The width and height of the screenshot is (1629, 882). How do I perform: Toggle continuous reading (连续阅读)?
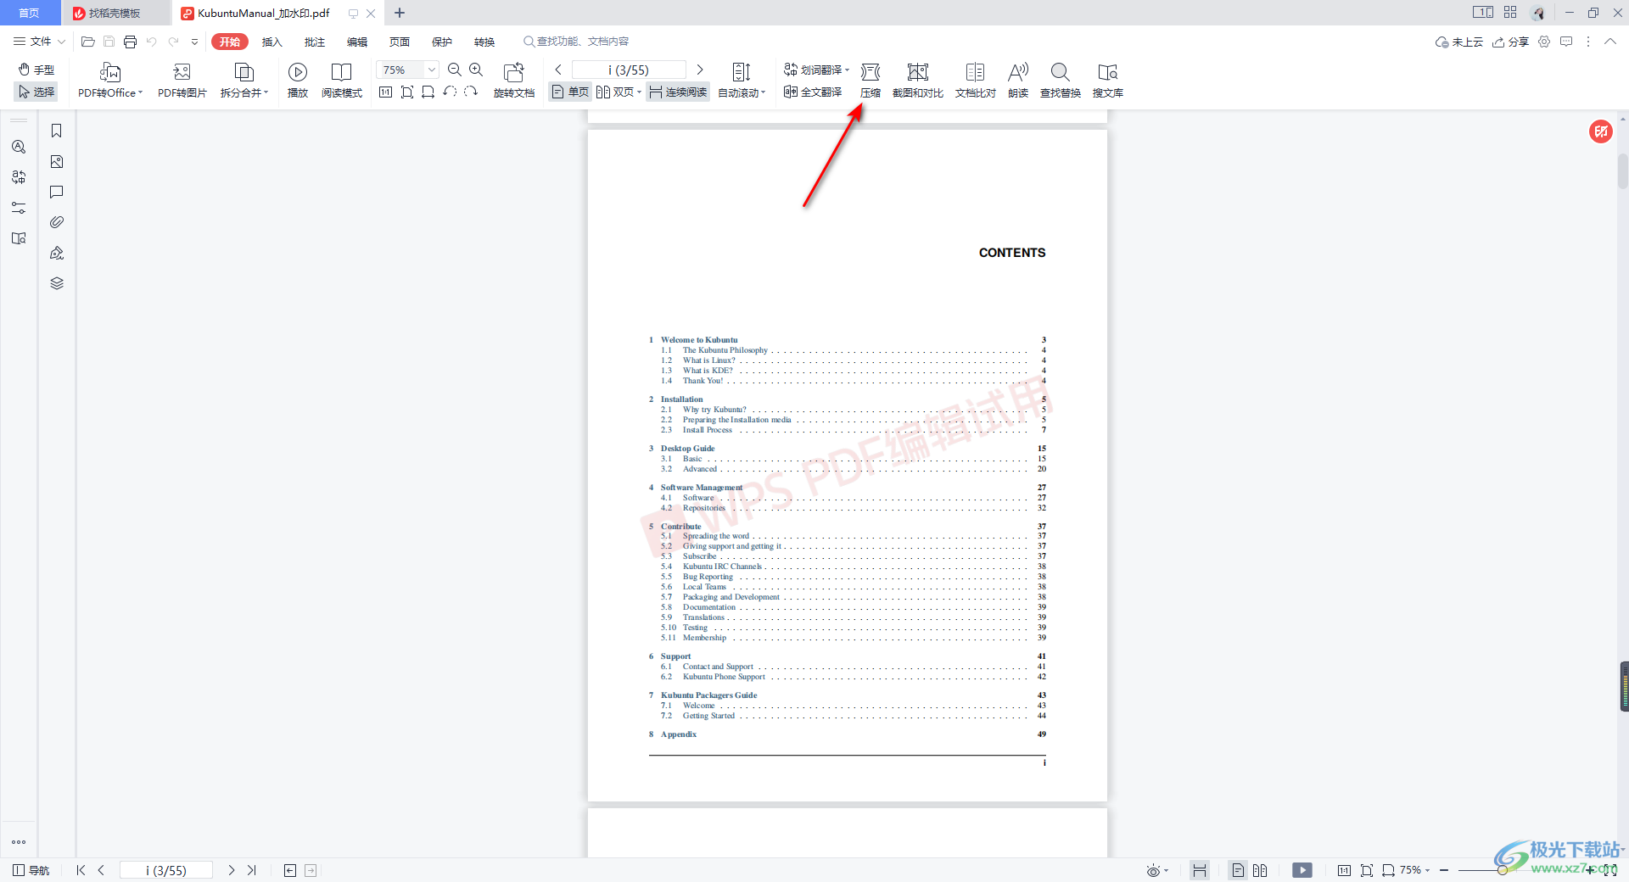(x=678, y=92)
